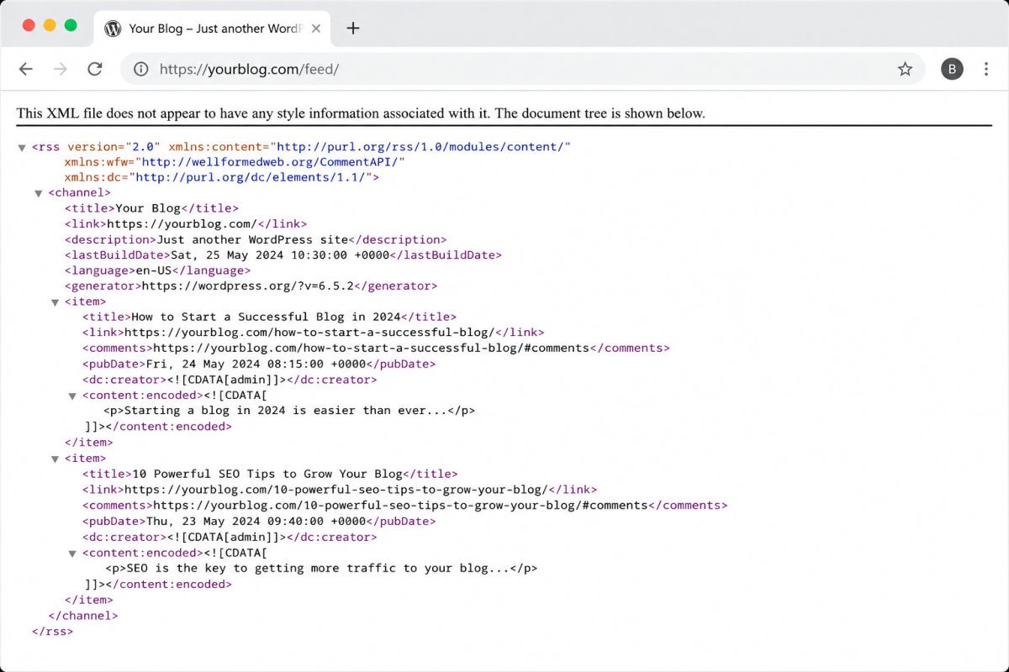
Task: Select the Your Blog browser tab
Action: tap(212, 29)
